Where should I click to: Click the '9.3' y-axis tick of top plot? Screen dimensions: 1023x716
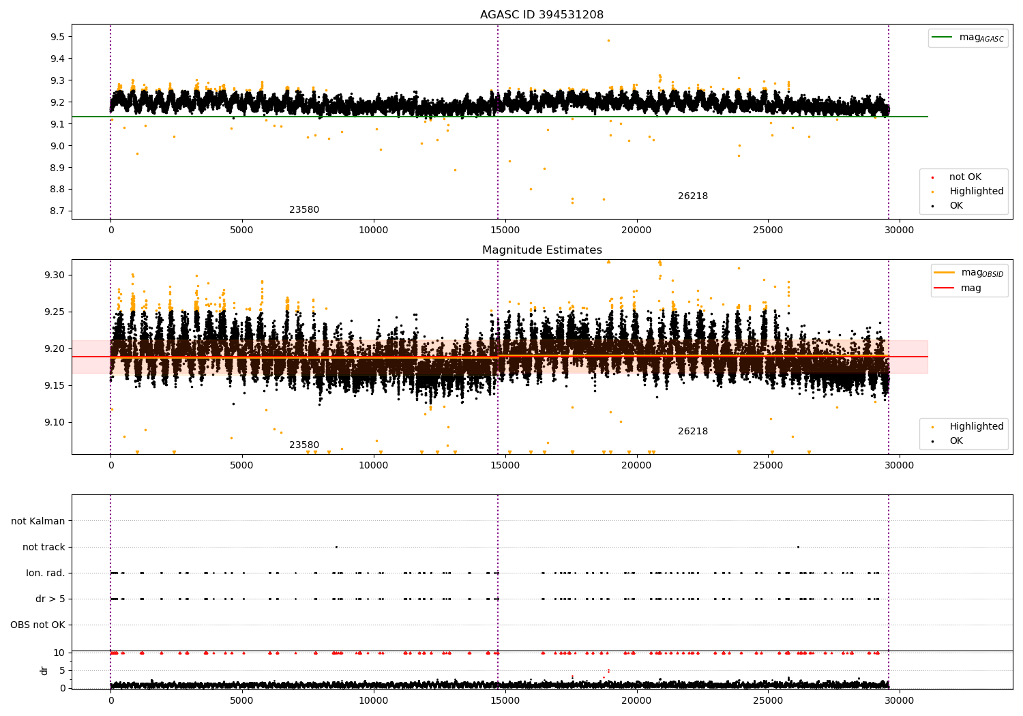(x=57, y=80)
